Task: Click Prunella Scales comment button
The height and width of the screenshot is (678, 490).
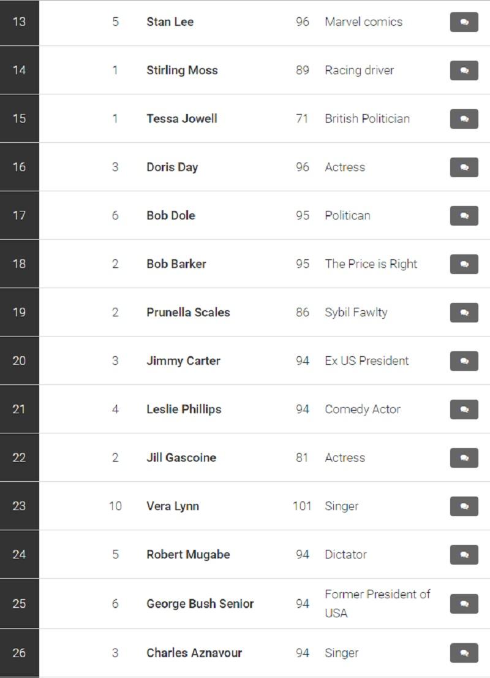Action: pos(464,313)
